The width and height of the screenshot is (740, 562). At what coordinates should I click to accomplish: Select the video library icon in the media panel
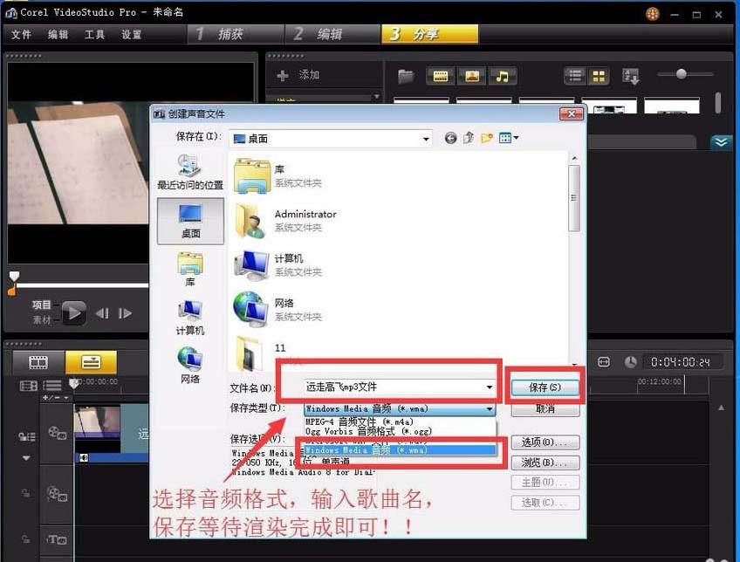(441, 76)
